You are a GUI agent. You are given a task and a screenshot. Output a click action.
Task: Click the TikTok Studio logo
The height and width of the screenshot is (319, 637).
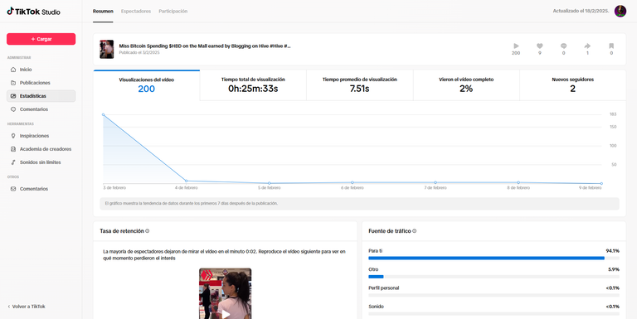click(33, 12)
